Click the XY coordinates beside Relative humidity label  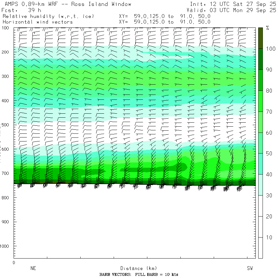165,16
